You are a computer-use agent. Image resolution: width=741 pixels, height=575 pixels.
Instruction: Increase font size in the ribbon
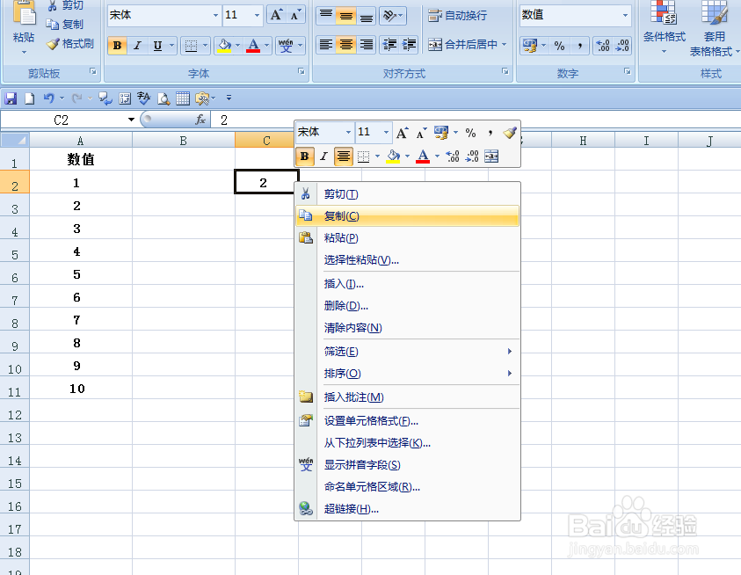(276, 15)
